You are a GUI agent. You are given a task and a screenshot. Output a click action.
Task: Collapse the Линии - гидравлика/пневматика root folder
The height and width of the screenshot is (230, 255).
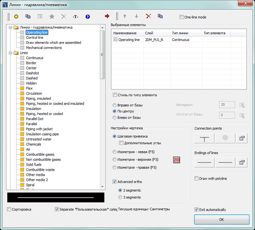[x=10, y=27]
